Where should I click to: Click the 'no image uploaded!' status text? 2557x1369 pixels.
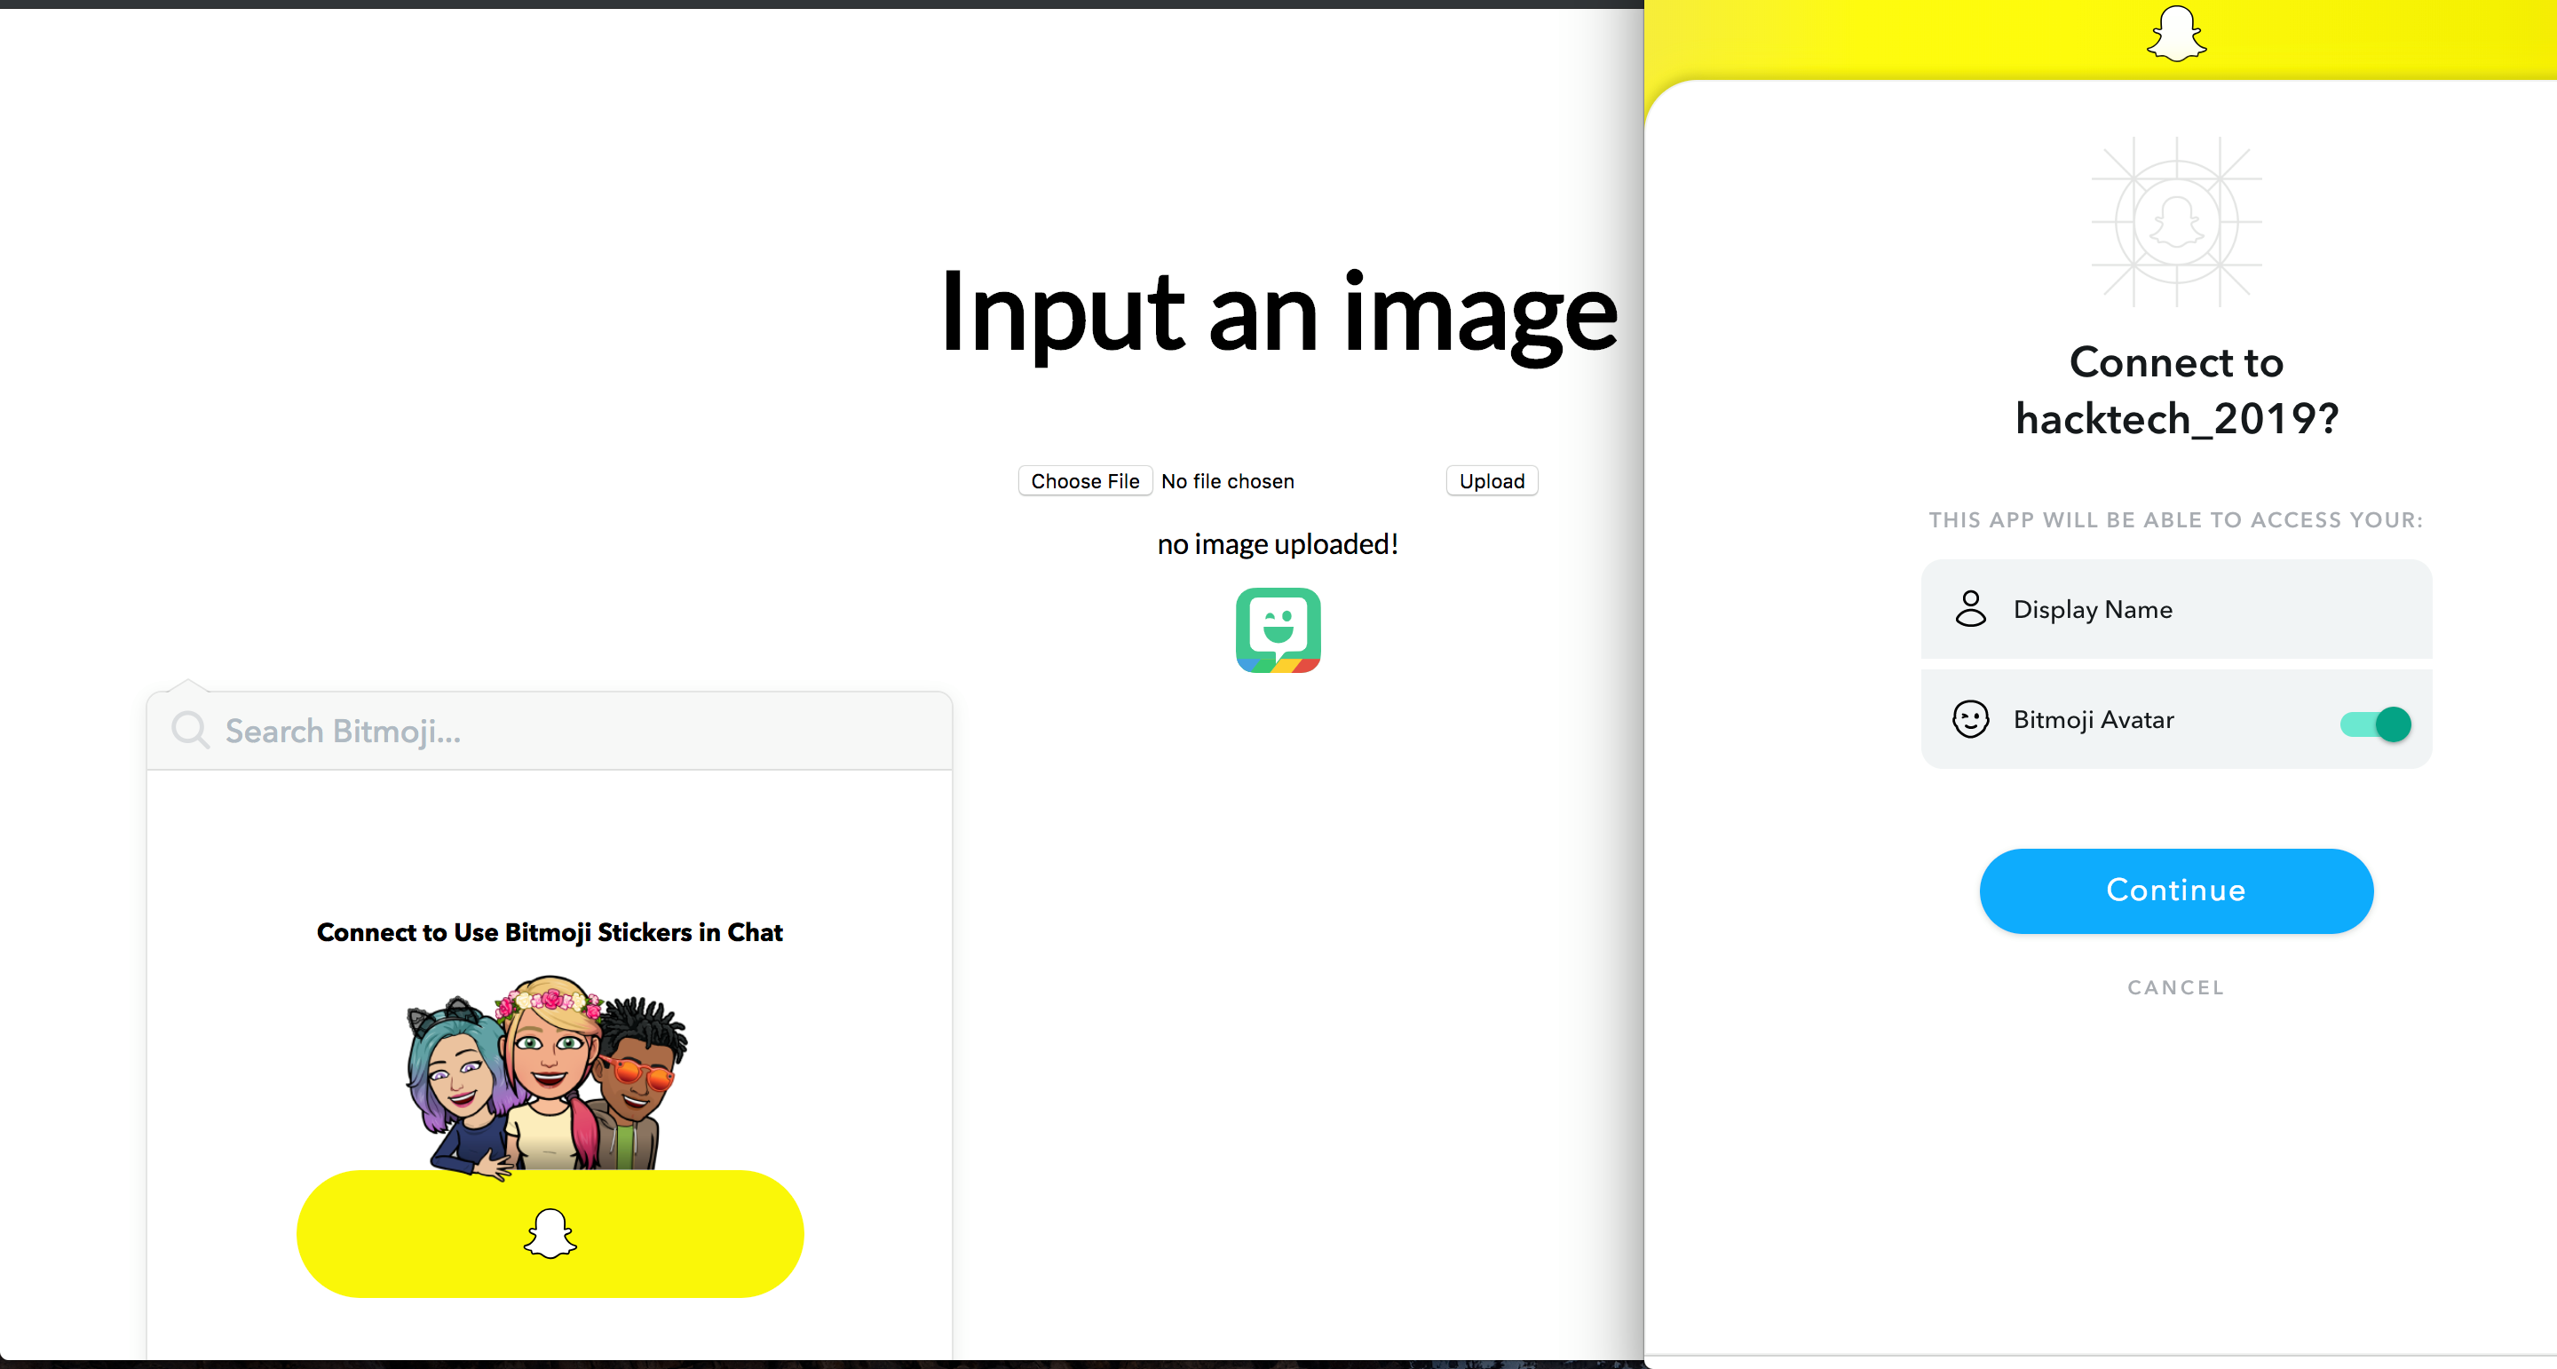[x=1278, y=544]
